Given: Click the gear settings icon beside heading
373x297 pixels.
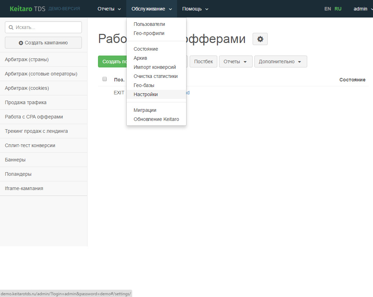Looking at the screenshot, I should point(260,39).
